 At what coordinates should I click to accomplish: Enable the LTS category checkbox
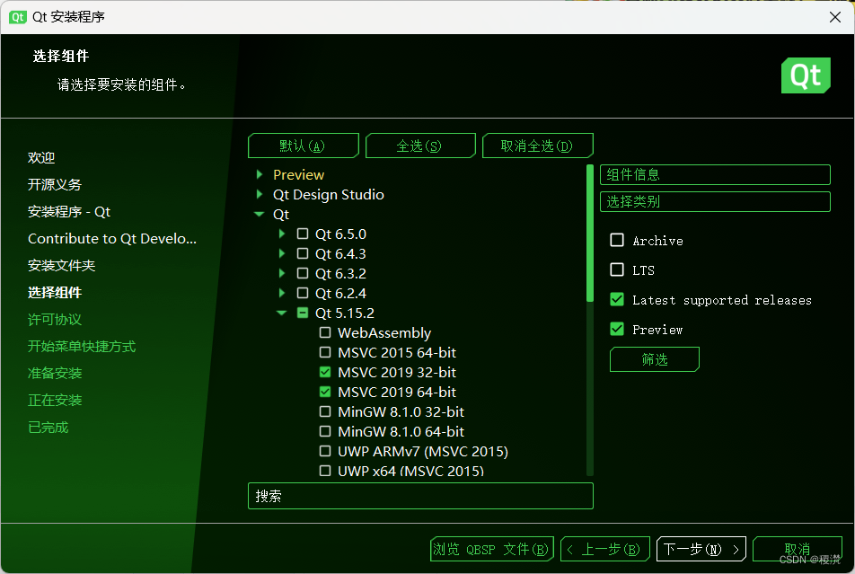click(617, 269)
